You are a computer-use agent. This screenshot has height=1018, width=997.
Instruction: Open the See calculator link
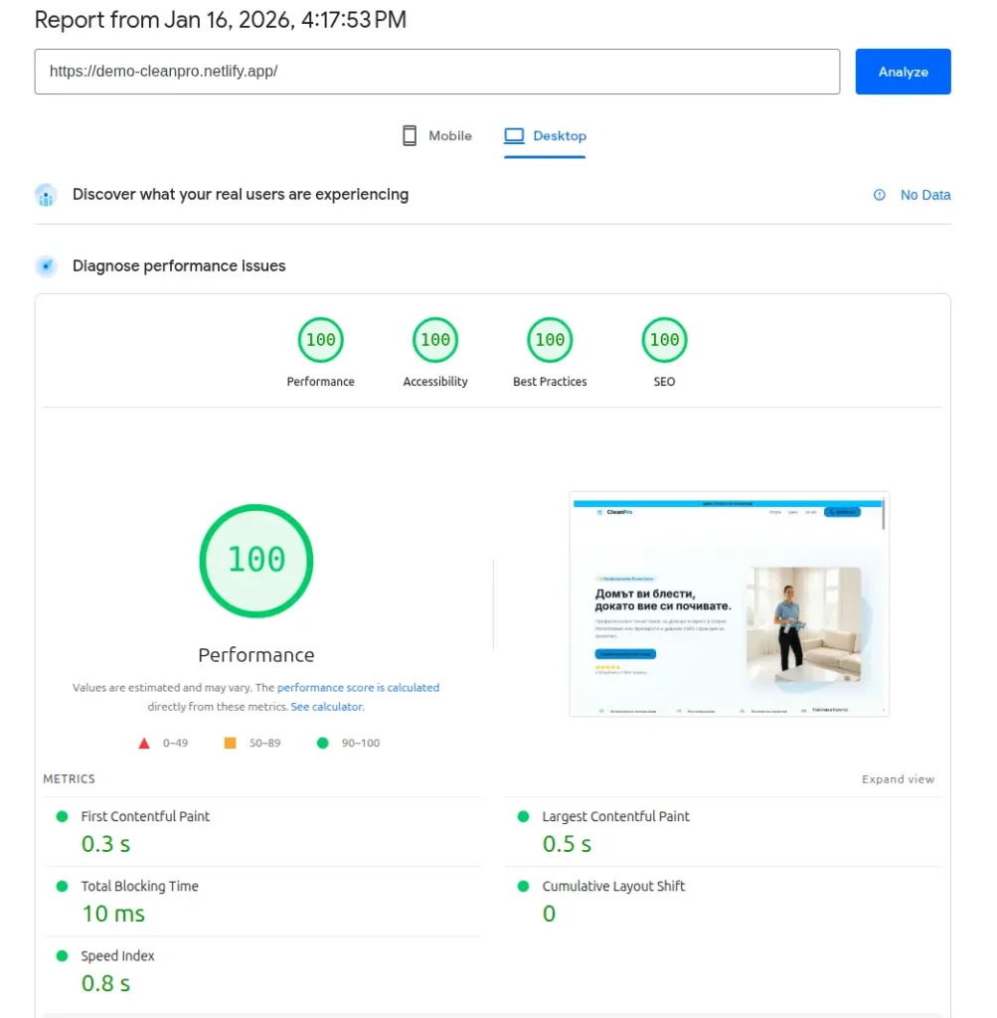click(329, 706)
